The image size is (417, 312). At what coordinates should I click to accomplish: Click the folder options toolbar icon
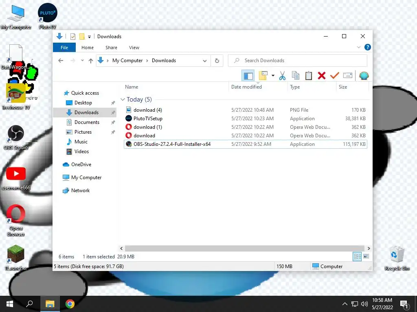(263, 76)
